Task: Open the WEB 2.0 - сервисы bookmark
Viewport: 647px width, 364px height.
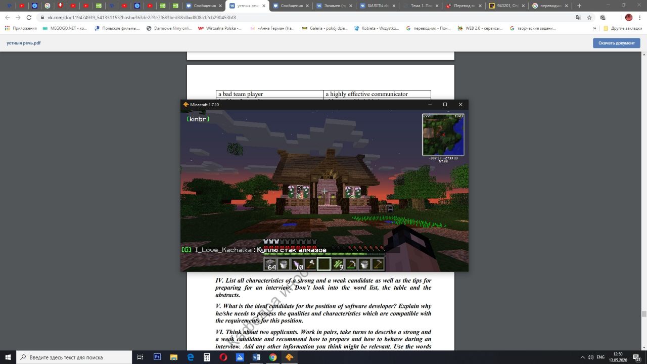Action: pos(481,28)
